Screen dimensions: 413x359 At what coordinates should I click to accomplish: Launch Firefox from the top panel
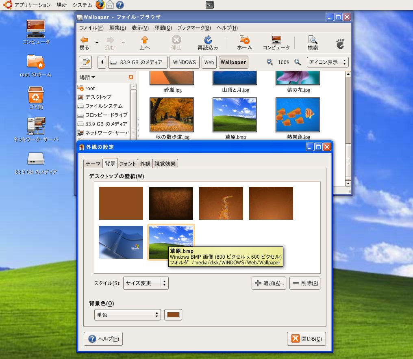click(100, 5)
